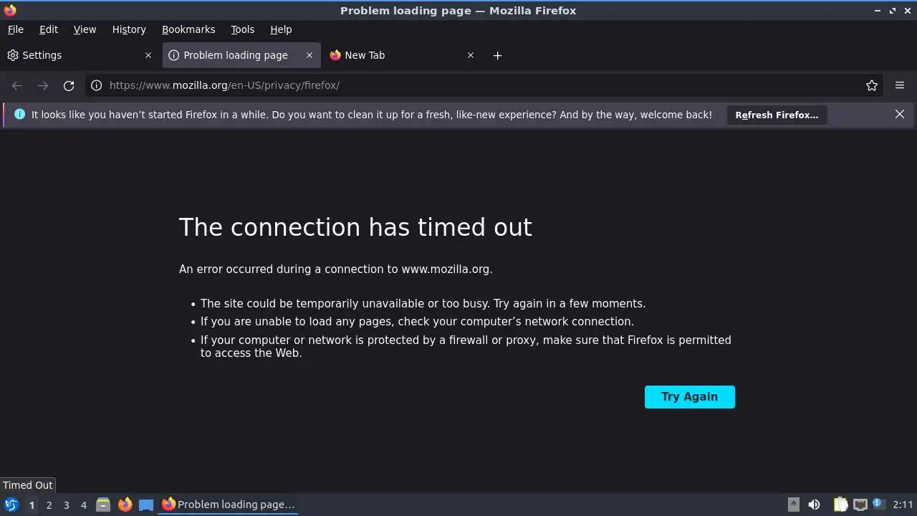Click the Try Again button
917x516 pixels.
[x=690, y=397]
